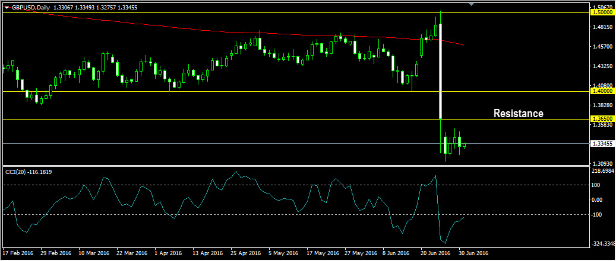Click the gray chart shift marker at top

[x=472, y=4]
